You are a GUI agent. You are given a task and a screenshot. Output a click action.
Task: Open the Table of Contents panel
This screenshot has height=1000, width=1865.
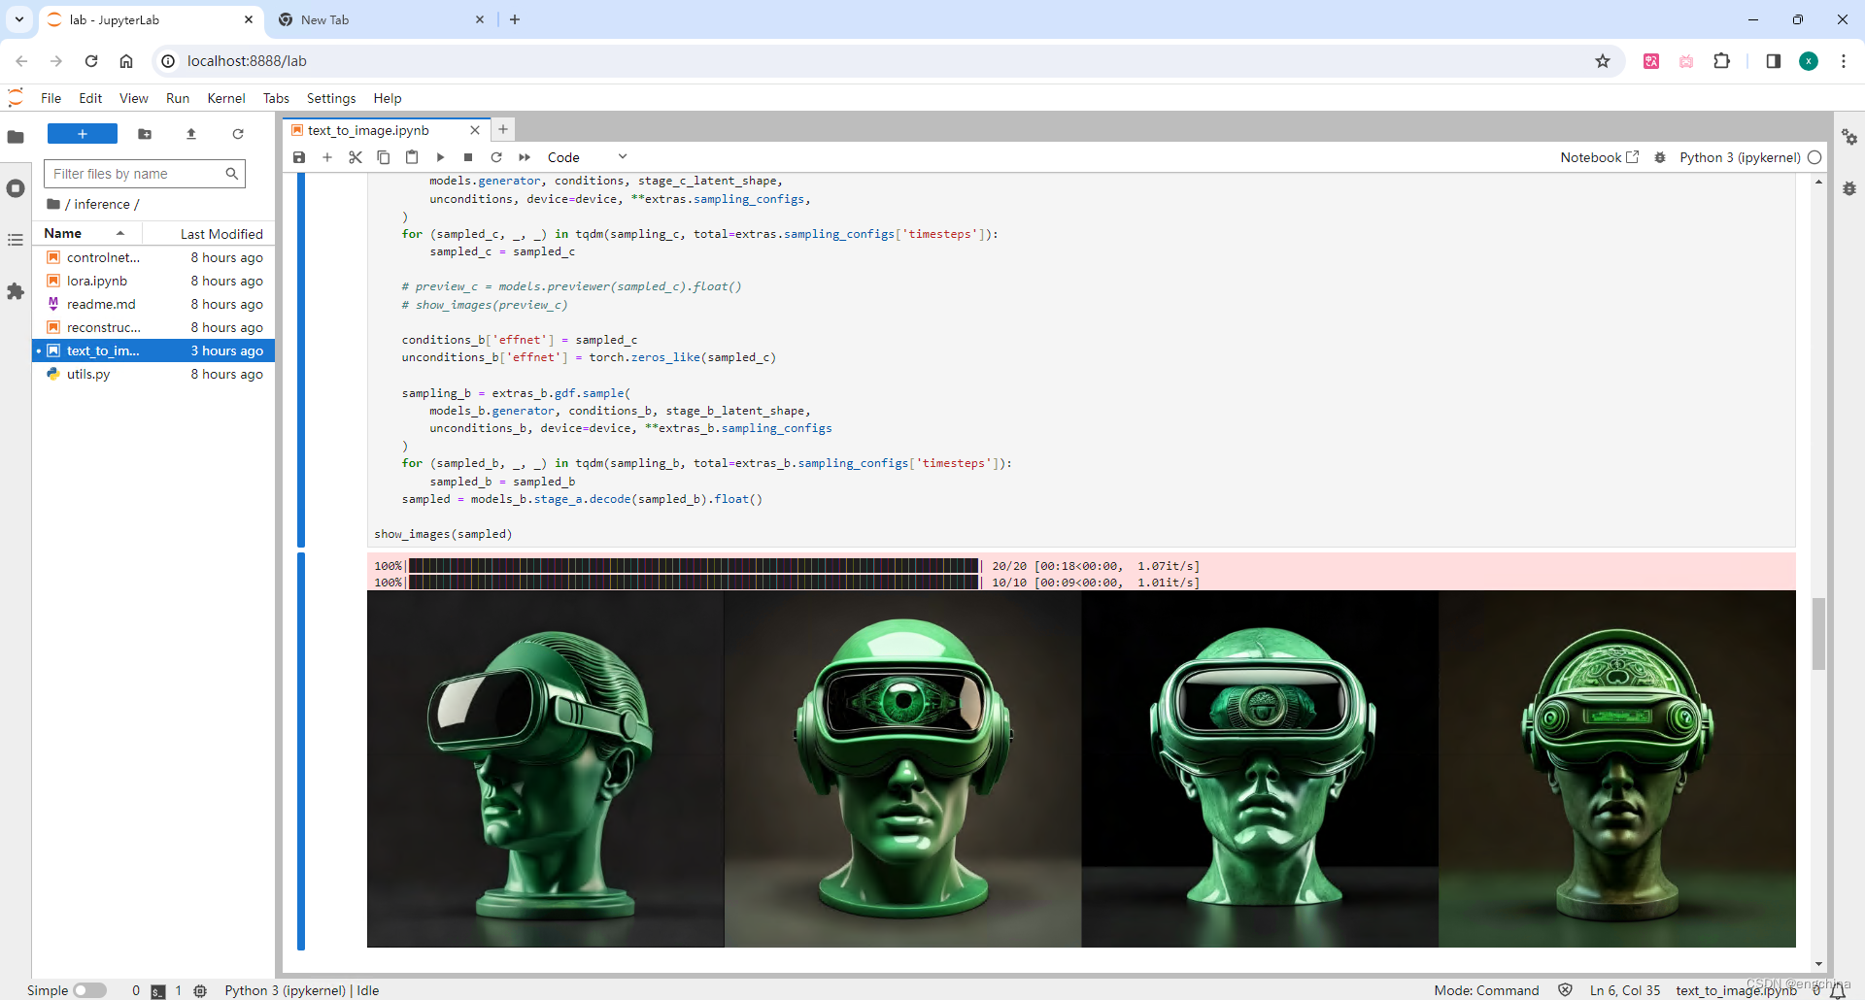pos(16,240)
